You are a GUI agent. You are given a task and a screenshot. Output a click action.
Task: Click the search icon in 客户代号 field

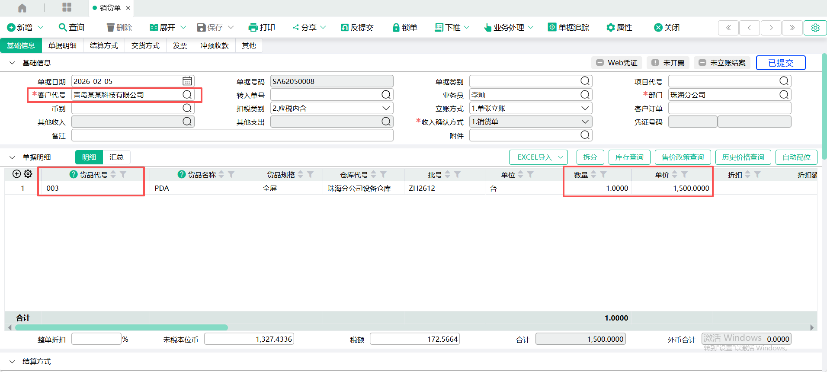187,95
